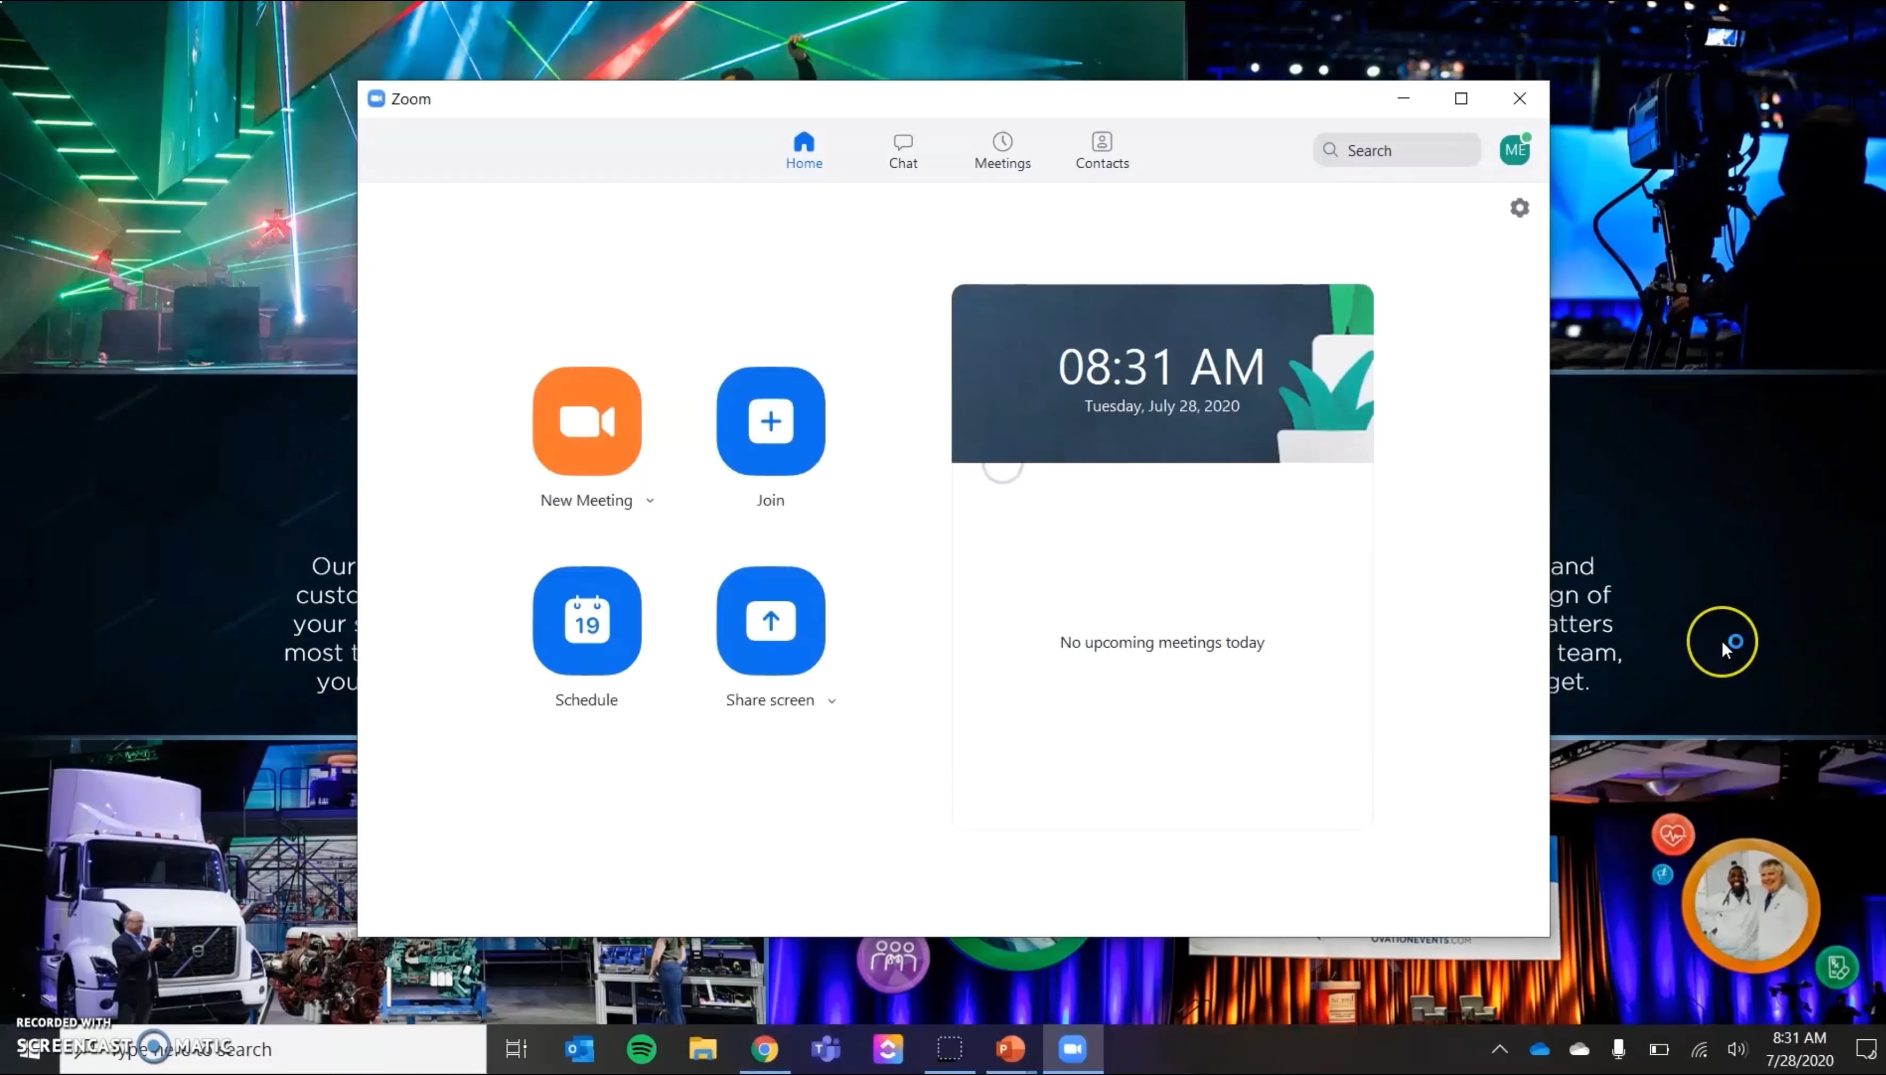This screenshot has height=1075, width=1886.
Task: Launch Outlook from the taskbar
Action: (580, 1048)
